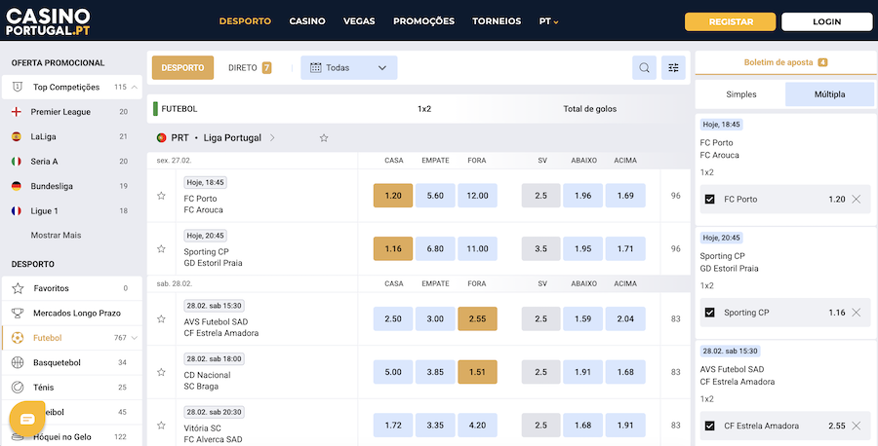Click the REGISTAR button

coord(730,21)
